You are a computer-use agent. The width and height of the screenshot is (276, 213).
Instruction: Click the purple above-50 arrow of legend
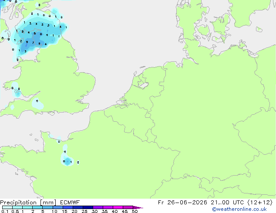pos(138,207)
